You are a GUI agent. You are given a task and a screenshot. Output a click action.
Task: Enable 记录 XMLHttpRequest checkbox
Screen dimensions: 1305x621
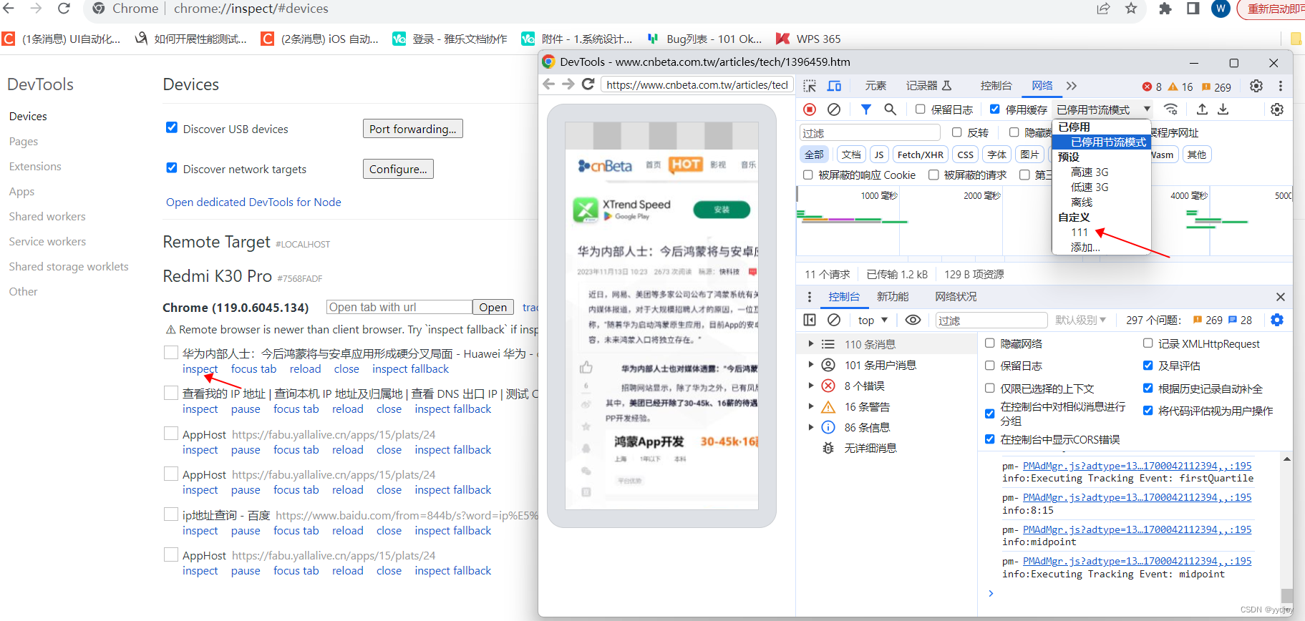(x=1148, y=343)
